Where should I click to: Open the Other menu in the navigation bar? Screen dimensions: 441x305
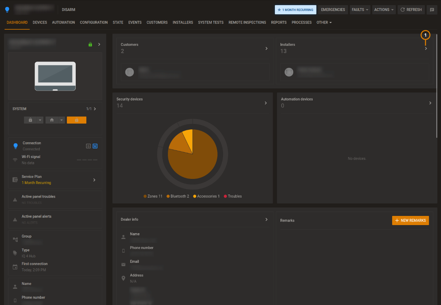[x=324, y=22]
